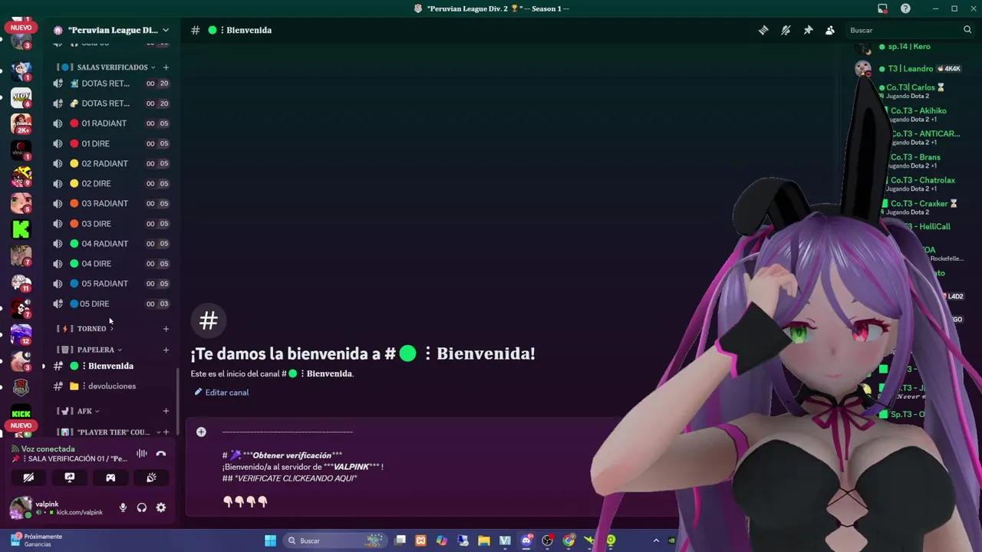Turn on camera in voice panel
The image size is (982, 552).
28,478
